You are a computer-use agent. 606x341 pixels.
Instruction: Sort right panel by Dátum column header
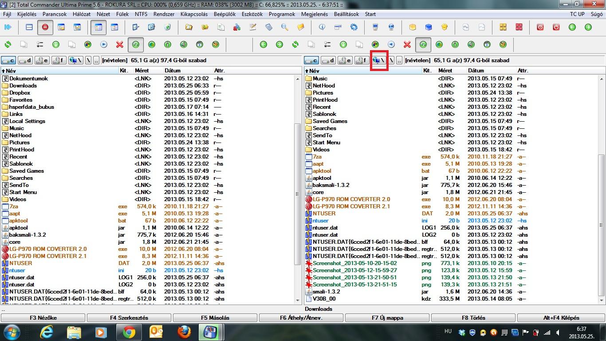[x=491, y=71]
